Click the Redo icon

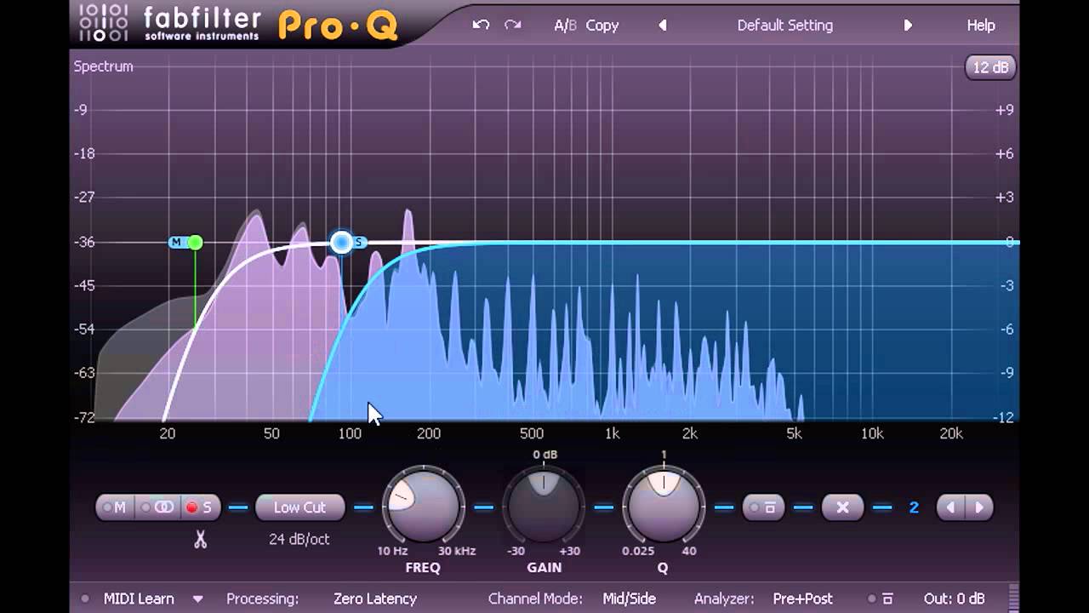tap(511, 25)
